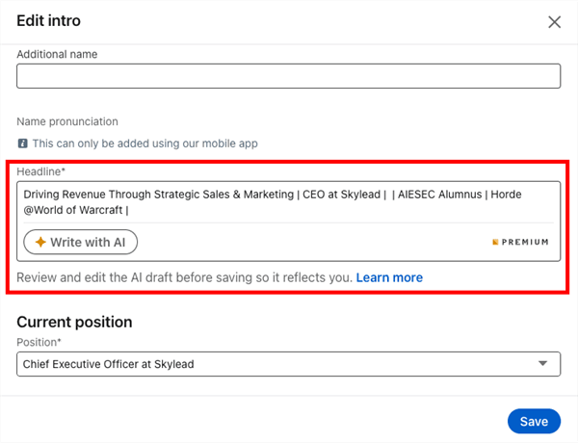Open the Learn more link
The height and width of the screenshot is (443, 578).
point(389,277)
